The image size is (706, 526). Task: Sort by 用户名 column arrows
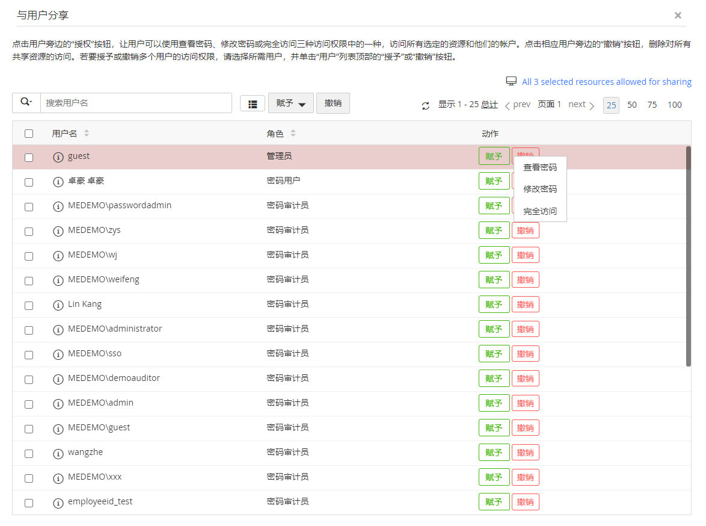pyautogui.click(x=87, y=133)
